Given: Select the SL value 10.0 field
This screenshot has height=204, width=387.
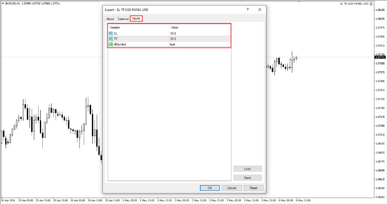Looking at the screenshot, I should point(200,33).
